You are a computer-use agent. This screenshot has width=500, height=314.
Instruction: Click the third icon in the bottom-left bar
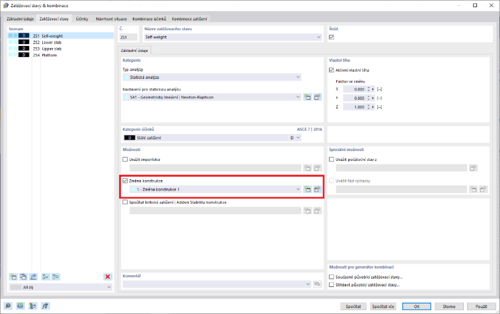[32, 306]
